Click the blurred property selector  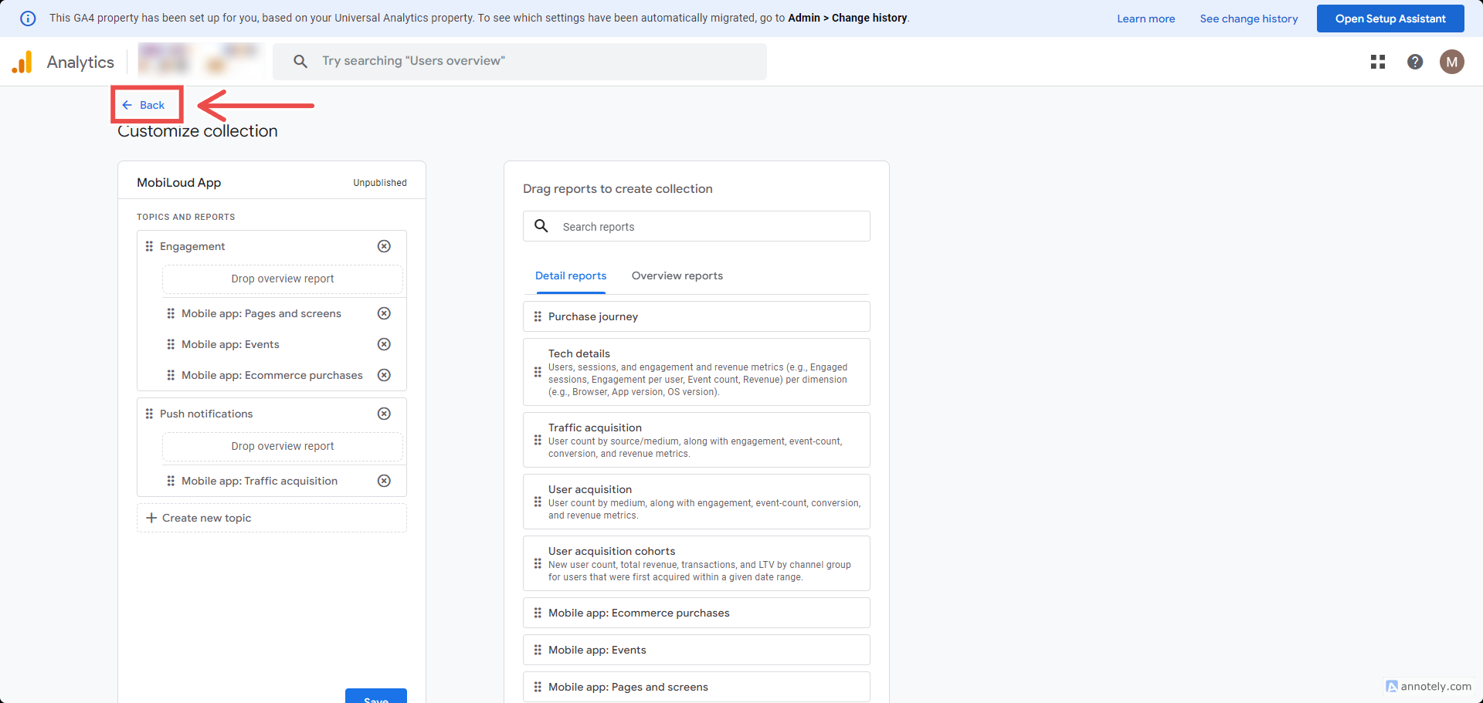200,61
